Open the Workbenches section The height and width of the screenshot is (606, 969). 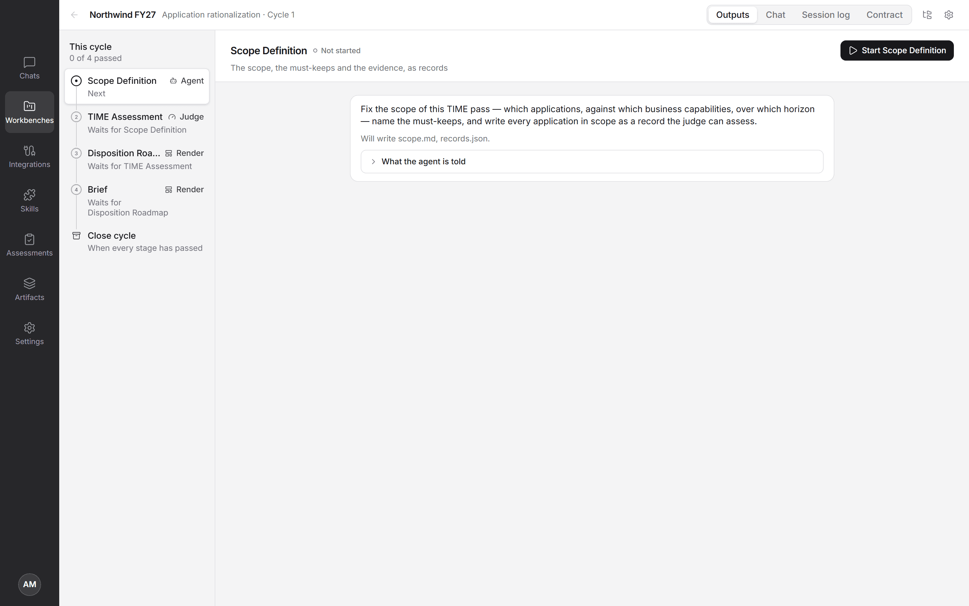[x=29, y=112]
